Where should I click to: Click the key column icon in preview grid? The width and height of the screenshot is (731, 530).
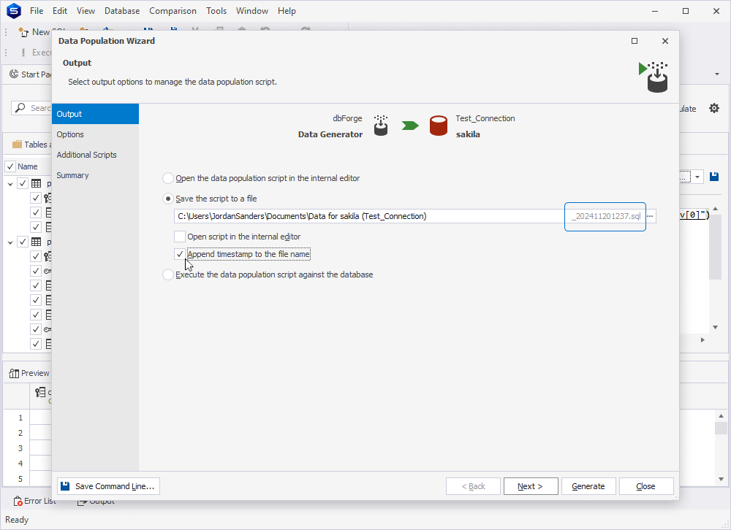tap(40, 393)
